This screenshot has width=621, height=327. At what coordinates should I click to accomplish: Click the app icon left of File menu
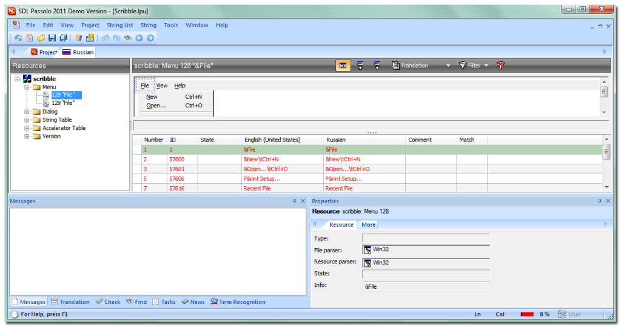pyautogui.click(x=16, y=25)
